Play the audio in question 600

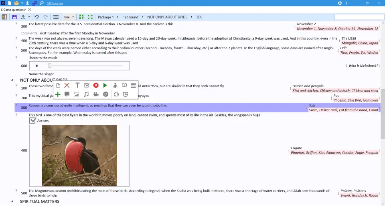37,66
